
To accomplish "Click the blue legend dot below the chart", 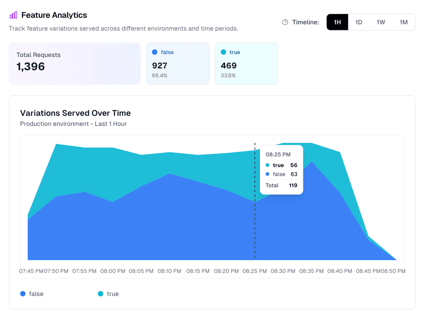I will [22, 294].
